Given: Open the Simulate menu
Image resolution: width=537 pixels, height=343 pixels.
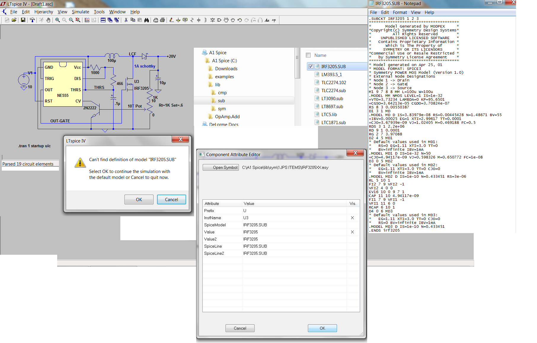Looking at the screenshot, I should 80,12.
